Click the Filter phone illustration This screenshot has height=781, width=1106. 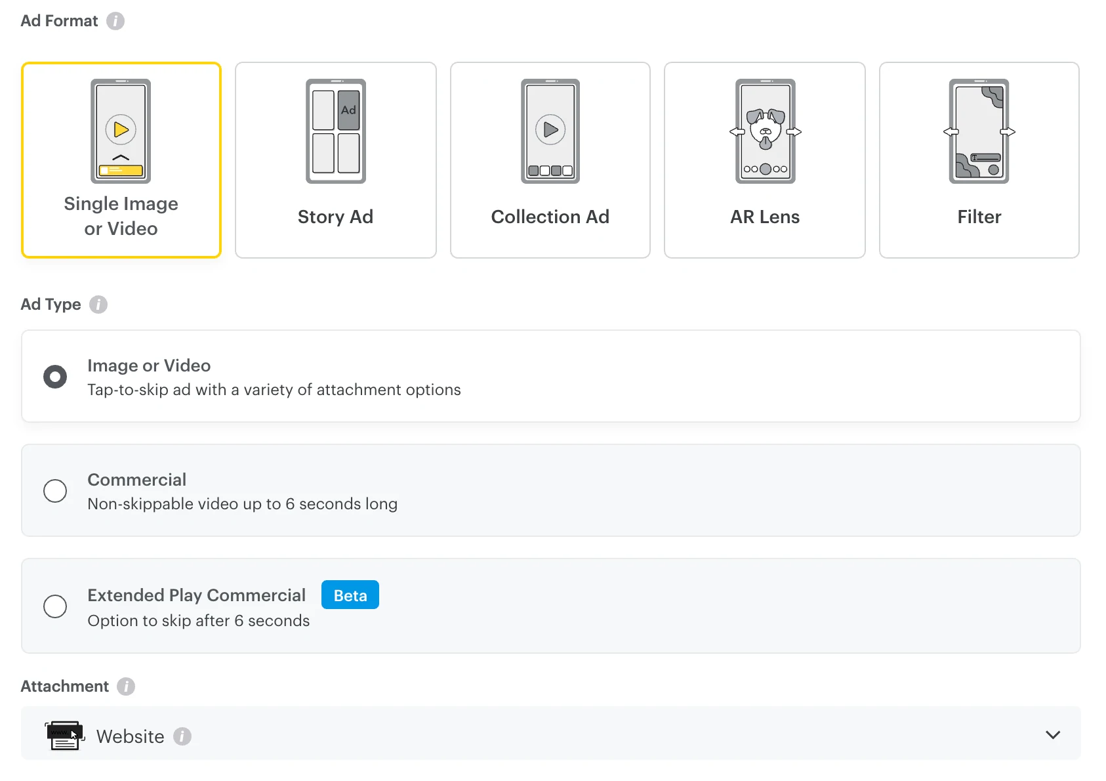tap(979, 131)
